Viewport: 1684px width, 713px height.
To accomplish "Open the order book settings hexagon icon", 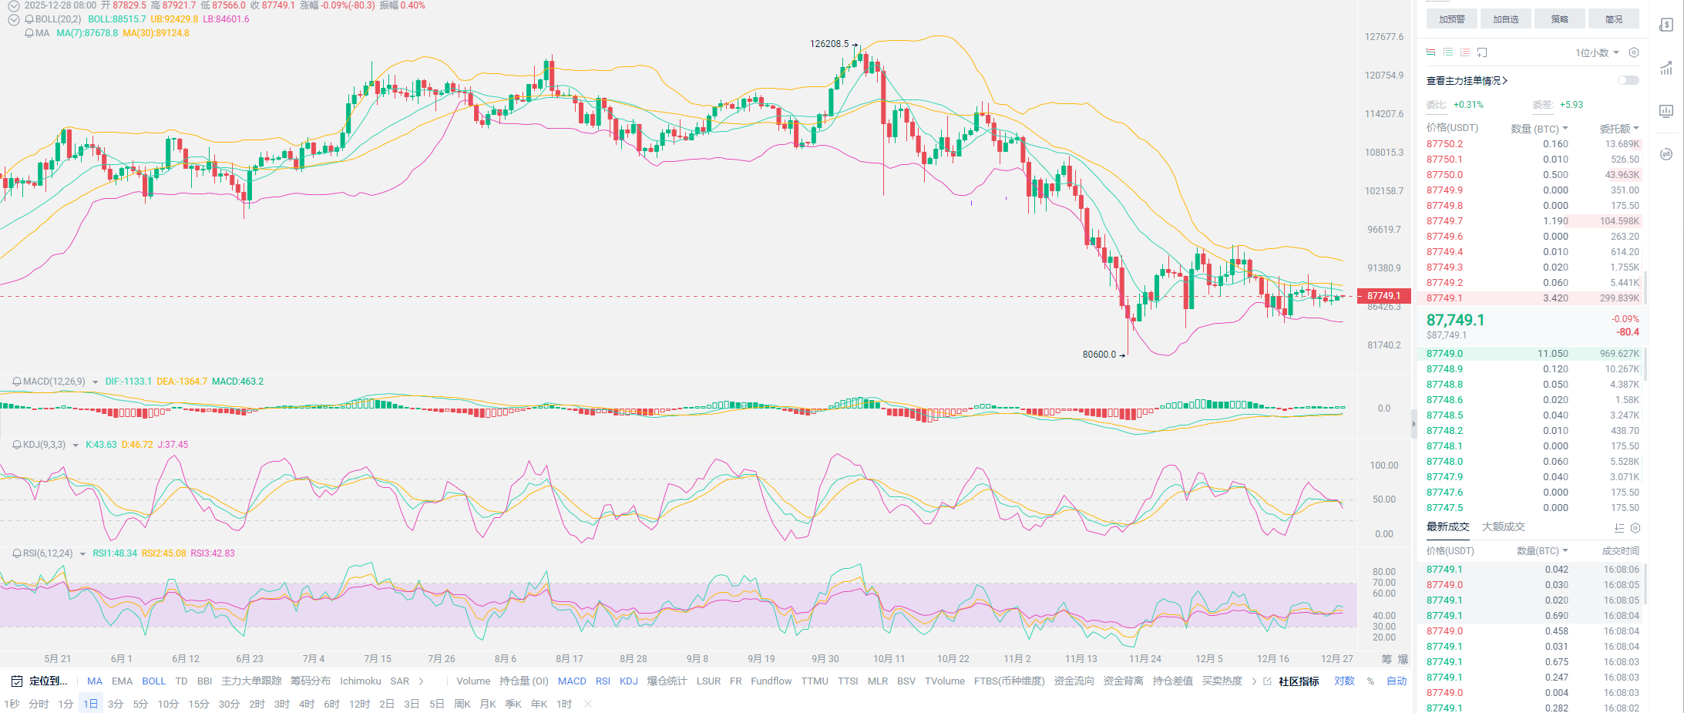I will click(1634, 52).
